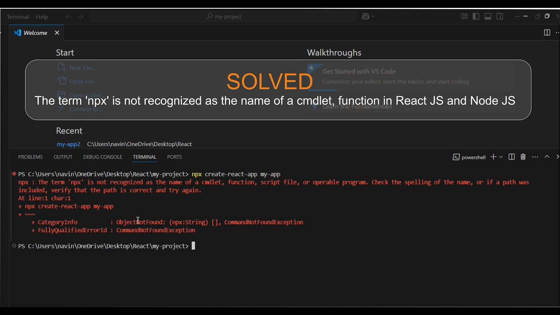560x315 pixels.
Task: Expand the Copilot dropdown arrow
Action: [x=373, y=16]
